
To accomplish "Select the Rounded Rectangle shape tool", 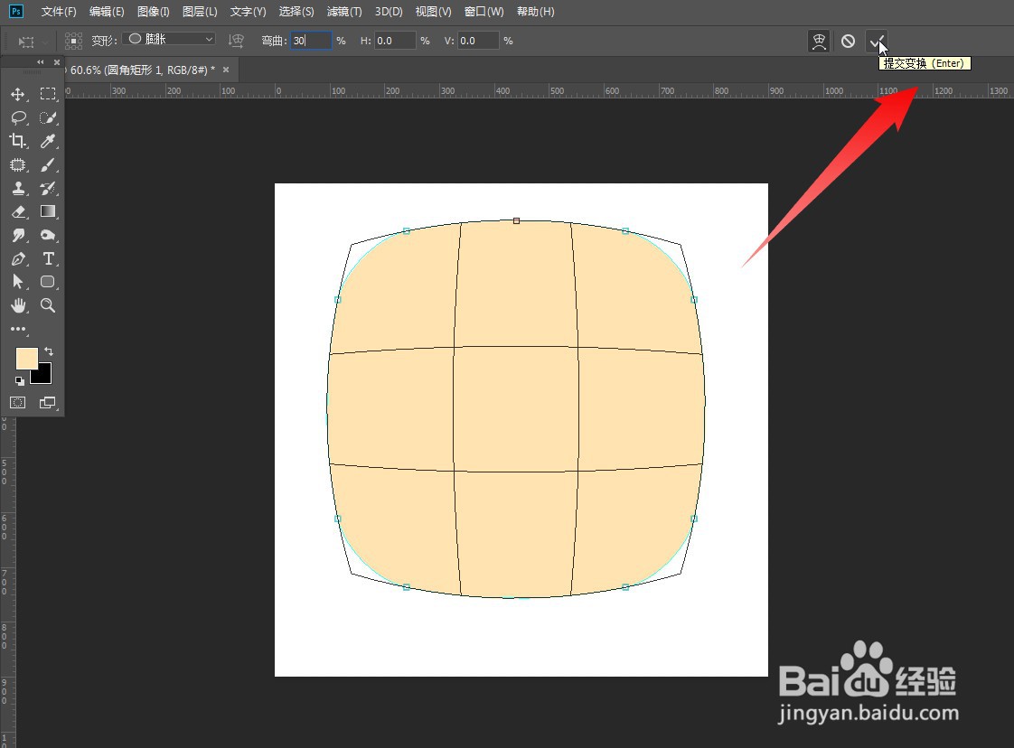I will 48,282.
